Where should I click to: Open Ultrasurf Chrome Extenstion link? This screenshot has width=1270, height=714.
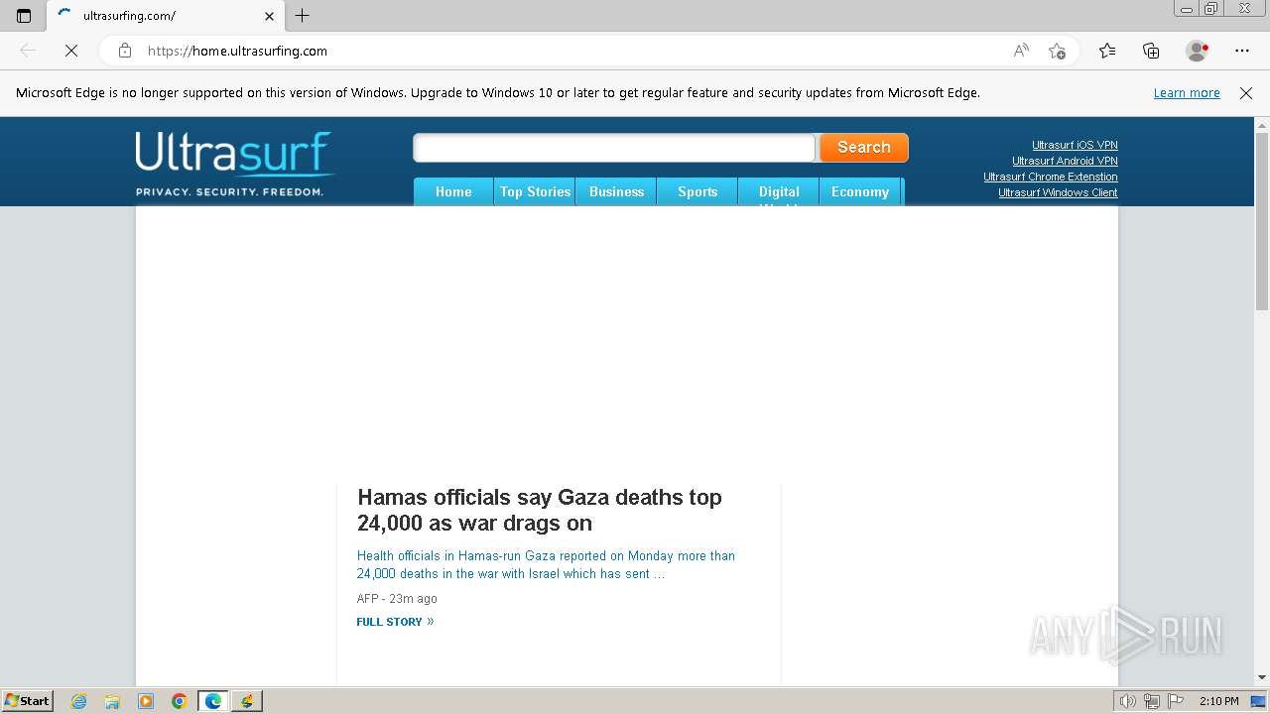(1051, 177)
